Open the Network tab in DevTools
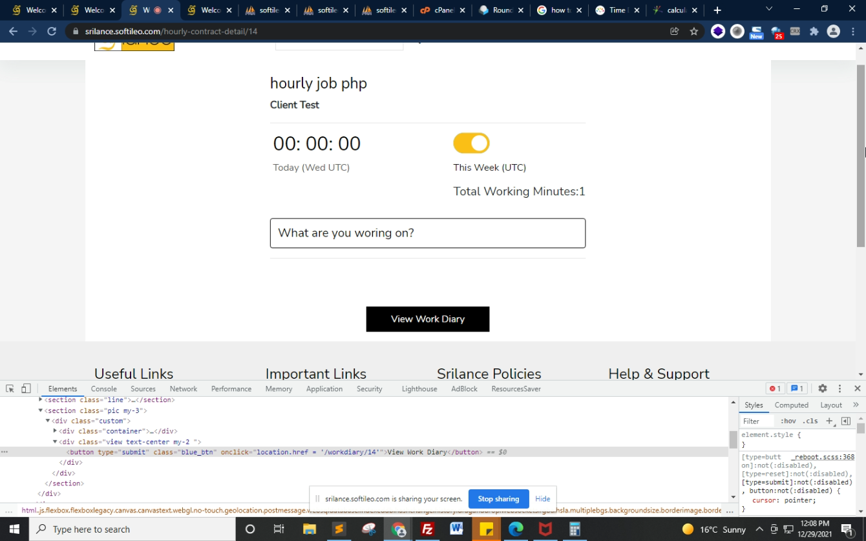This screenshot has height=541, width=866. (x=184, y=388)
